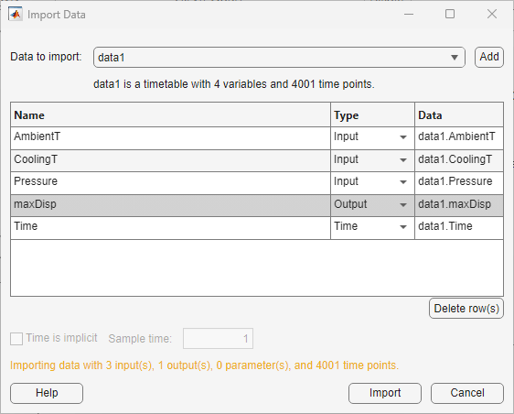Click the data1.AmbientT data cell
Image resolution: width=514 pixels, height=414 pixels.
pyautogui.click(x=459, y=138)
